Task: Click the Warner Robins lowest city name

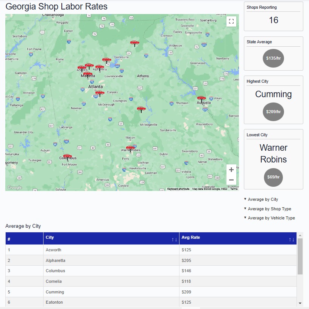Action: pos(273,153)
